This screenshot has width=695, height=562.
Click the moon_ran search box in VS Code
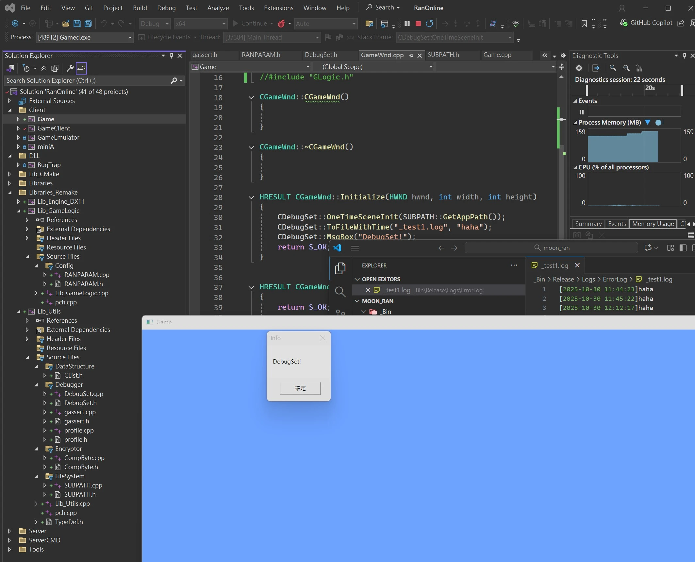click(x=551, y=248)
